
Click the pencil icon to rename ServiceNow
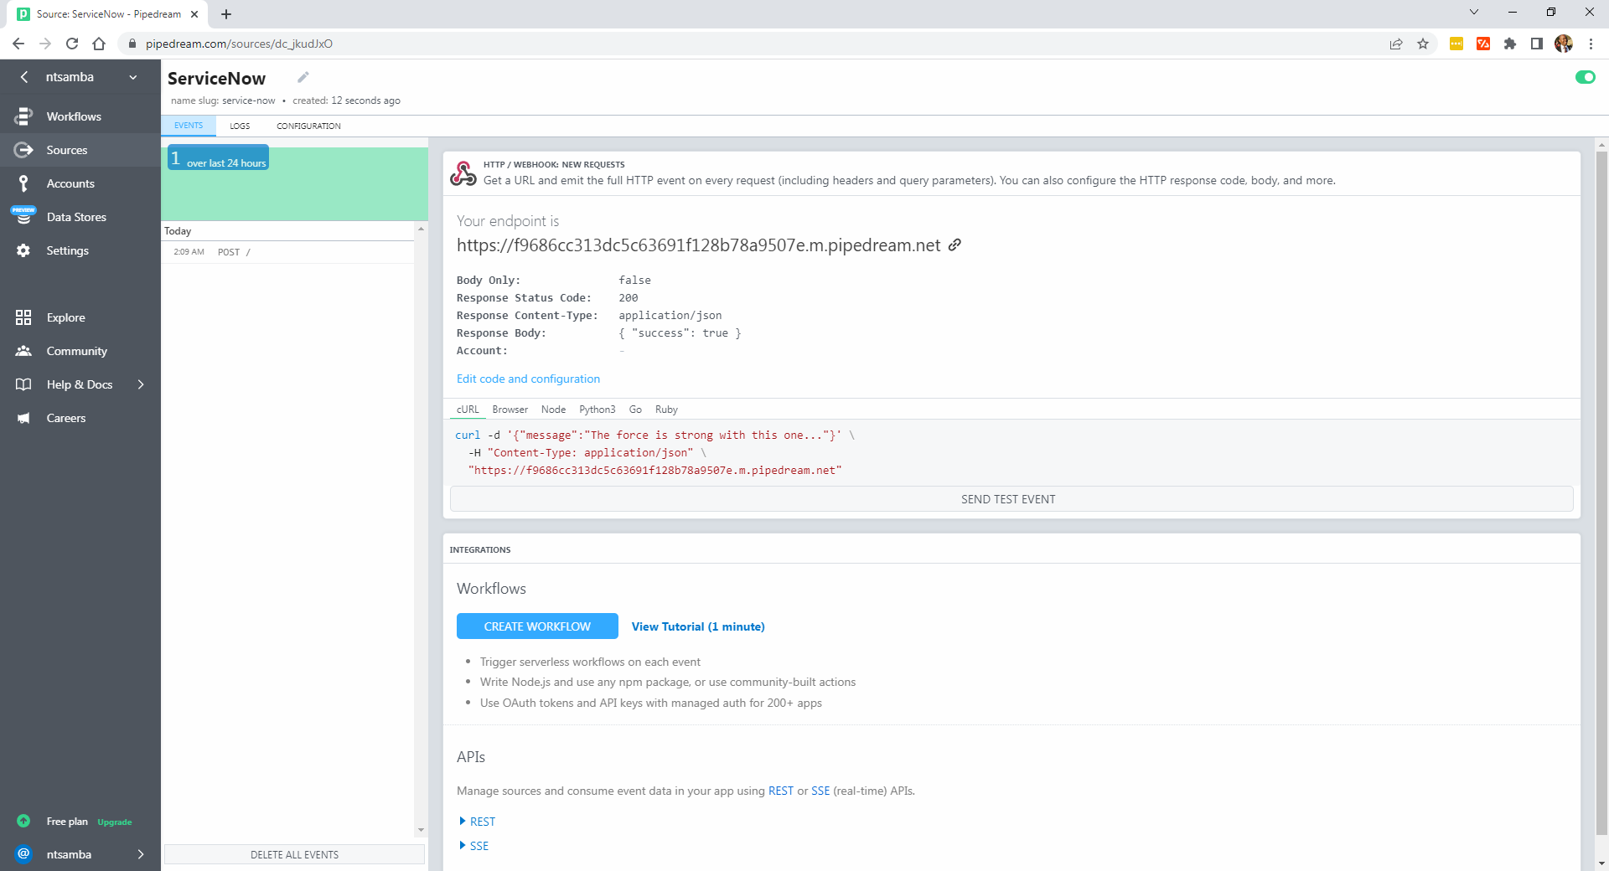coord(303,77)
